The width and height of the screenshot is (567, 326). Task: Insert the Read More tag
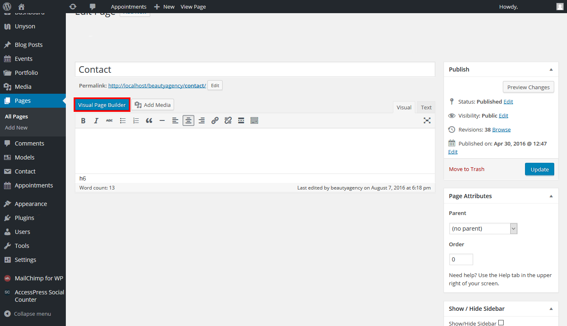point(241,120)
